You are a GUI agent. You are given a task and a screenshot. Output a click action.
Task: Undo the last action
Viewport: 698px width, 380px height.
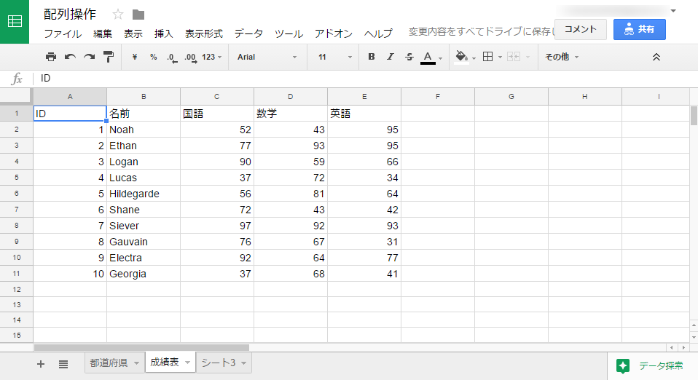point(70,57)
